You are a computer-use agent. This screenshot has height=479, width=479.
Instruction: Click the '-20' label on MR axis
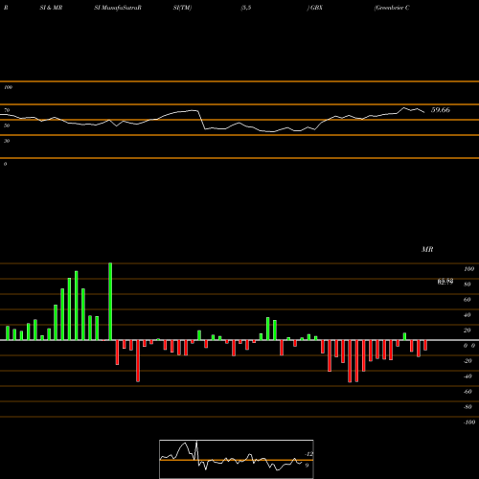pyautogui.click(x=468, y=361)
